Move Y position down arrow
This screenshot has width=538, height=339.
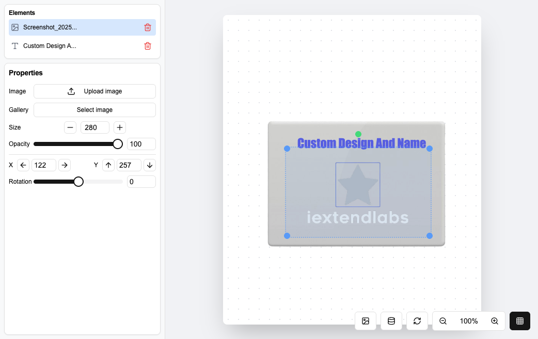[150, 165]
